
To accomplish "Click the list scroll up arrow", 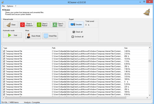I will pos(150,48).
